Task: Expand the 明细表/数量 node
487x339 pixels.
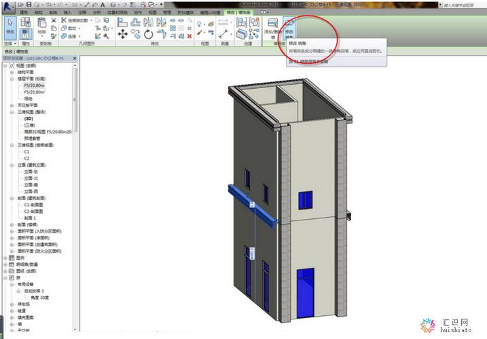Action: (x=5, y=264)
